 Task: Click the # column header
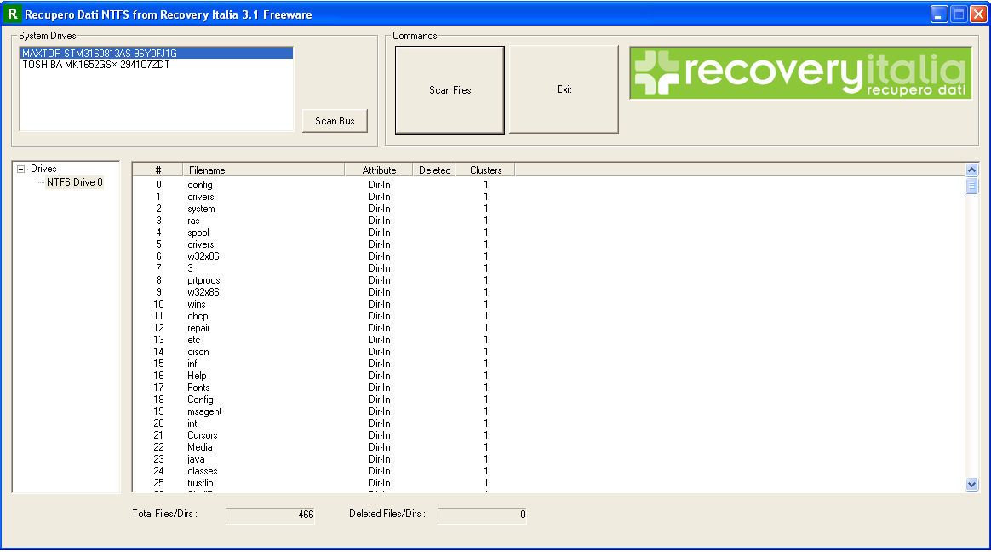(158, 170)
